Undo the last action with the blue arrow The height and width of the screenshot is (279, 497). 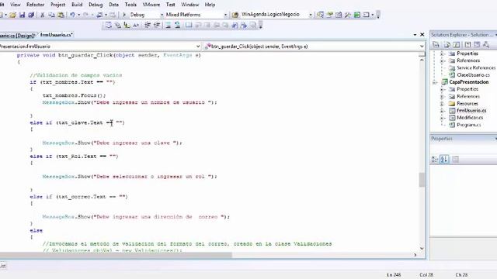point(72,15)
